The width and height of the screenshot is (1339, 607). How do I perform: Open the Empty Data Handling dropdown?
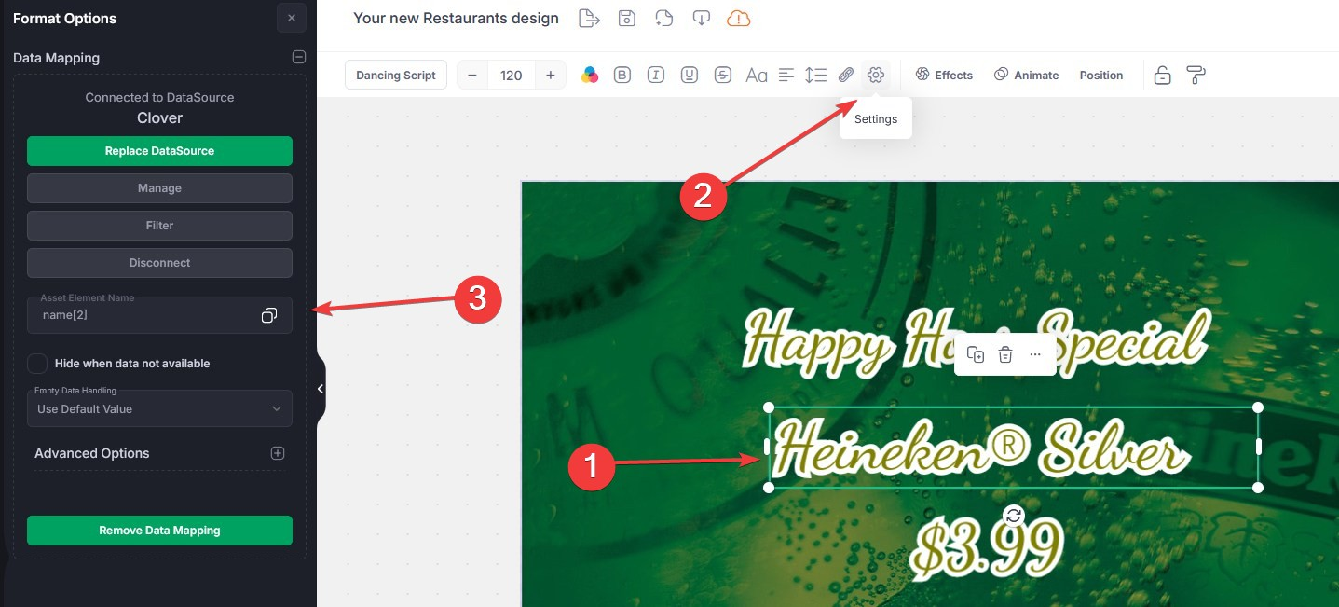159,408
